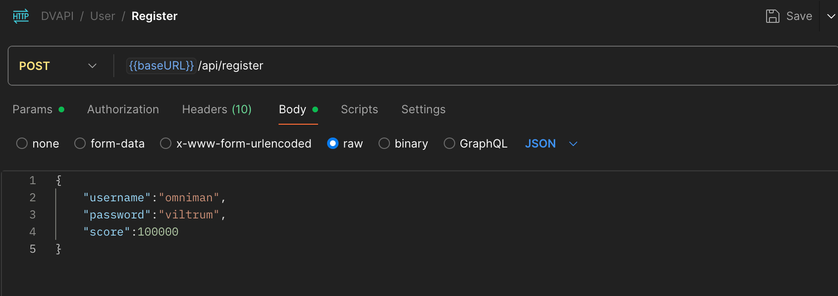Switch to the Headers (10) tab

217,109
